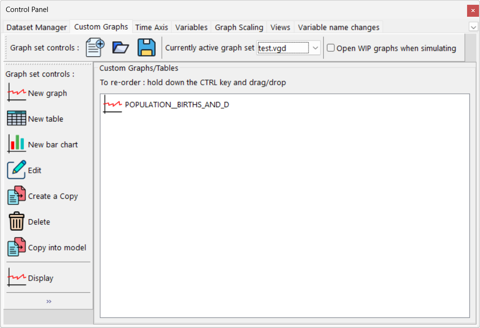Click the new graph set icon in toolbar
Image resolution: width=480 pixels, height=328 pixels.
[x=95, y=48]
